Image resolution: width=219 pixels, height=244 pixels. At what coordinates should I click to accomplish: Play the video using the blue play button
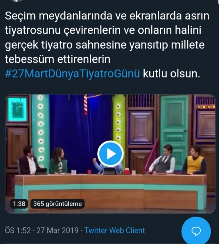click(x=110, y=154)
